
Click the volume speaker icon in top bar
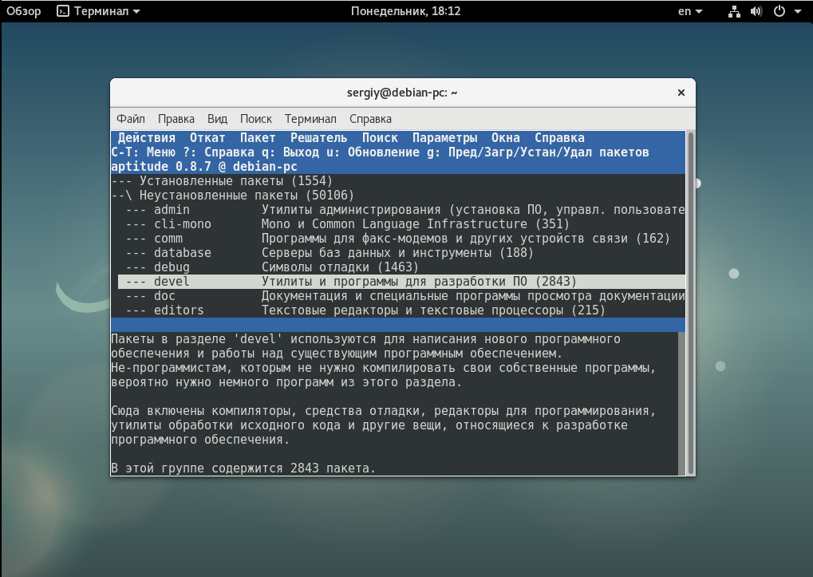[756, 11]
